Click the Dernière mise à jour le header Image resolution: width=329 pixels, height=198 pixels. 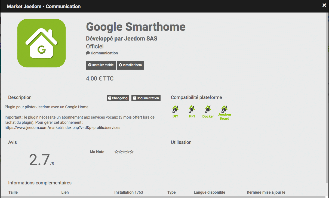(x=266, y=192)
